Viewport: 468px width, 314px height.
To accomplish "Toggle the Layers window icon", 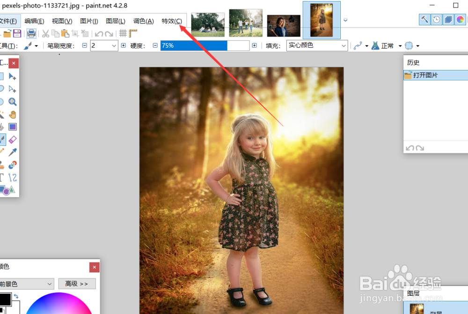I will pyautogui.click(x=448, y=20).
